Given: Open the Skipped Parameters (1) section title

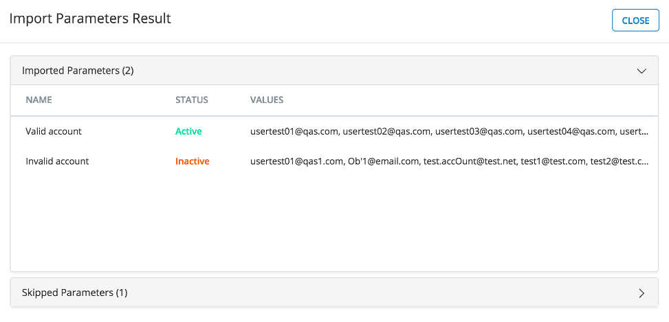Looking at the screenshot, I should (x=75, y=292).
